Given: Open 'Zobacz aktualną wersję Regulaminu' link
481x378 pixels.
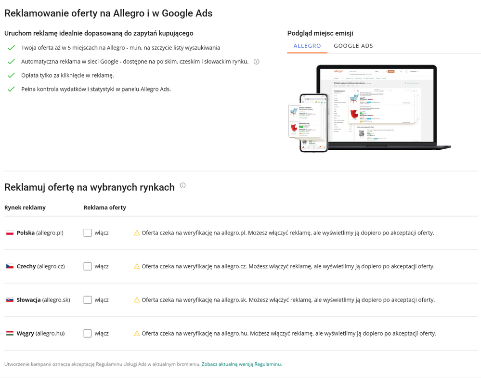Looking at the screenshot, I should pyautogui.click(x=242, y=364).
